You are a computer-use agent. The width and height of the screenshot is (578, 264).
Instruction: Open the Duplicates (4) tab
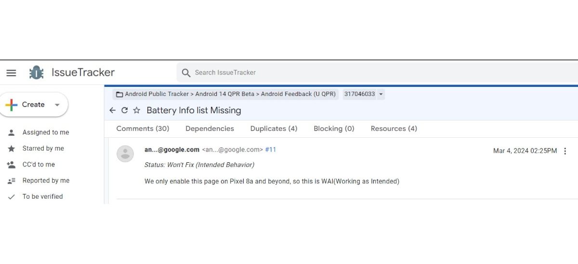tap(274, 129)
